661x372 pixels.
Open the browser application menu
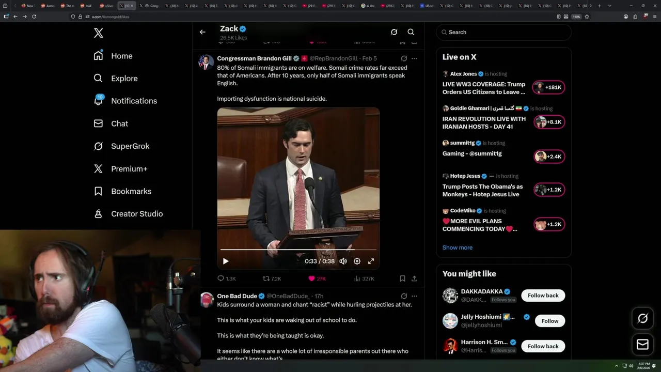click(x=655, y=17)
